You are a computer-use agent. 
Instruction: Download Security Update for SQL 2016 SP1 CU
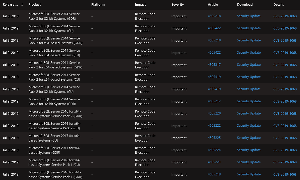click(249, 162)
